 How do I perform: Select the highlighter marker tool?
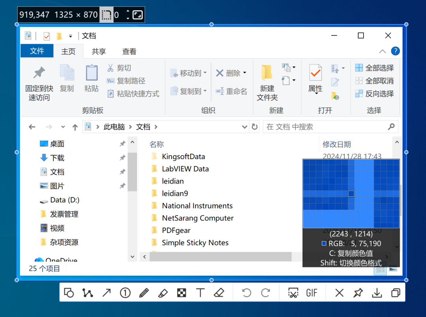[x=163, y=293]
